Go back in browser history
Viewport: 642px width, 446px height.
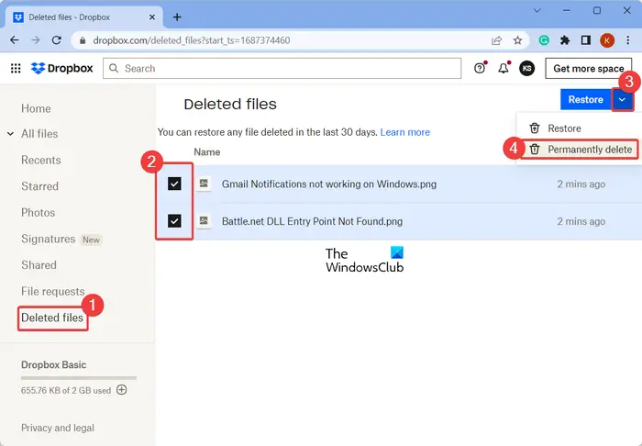point(15,40)
